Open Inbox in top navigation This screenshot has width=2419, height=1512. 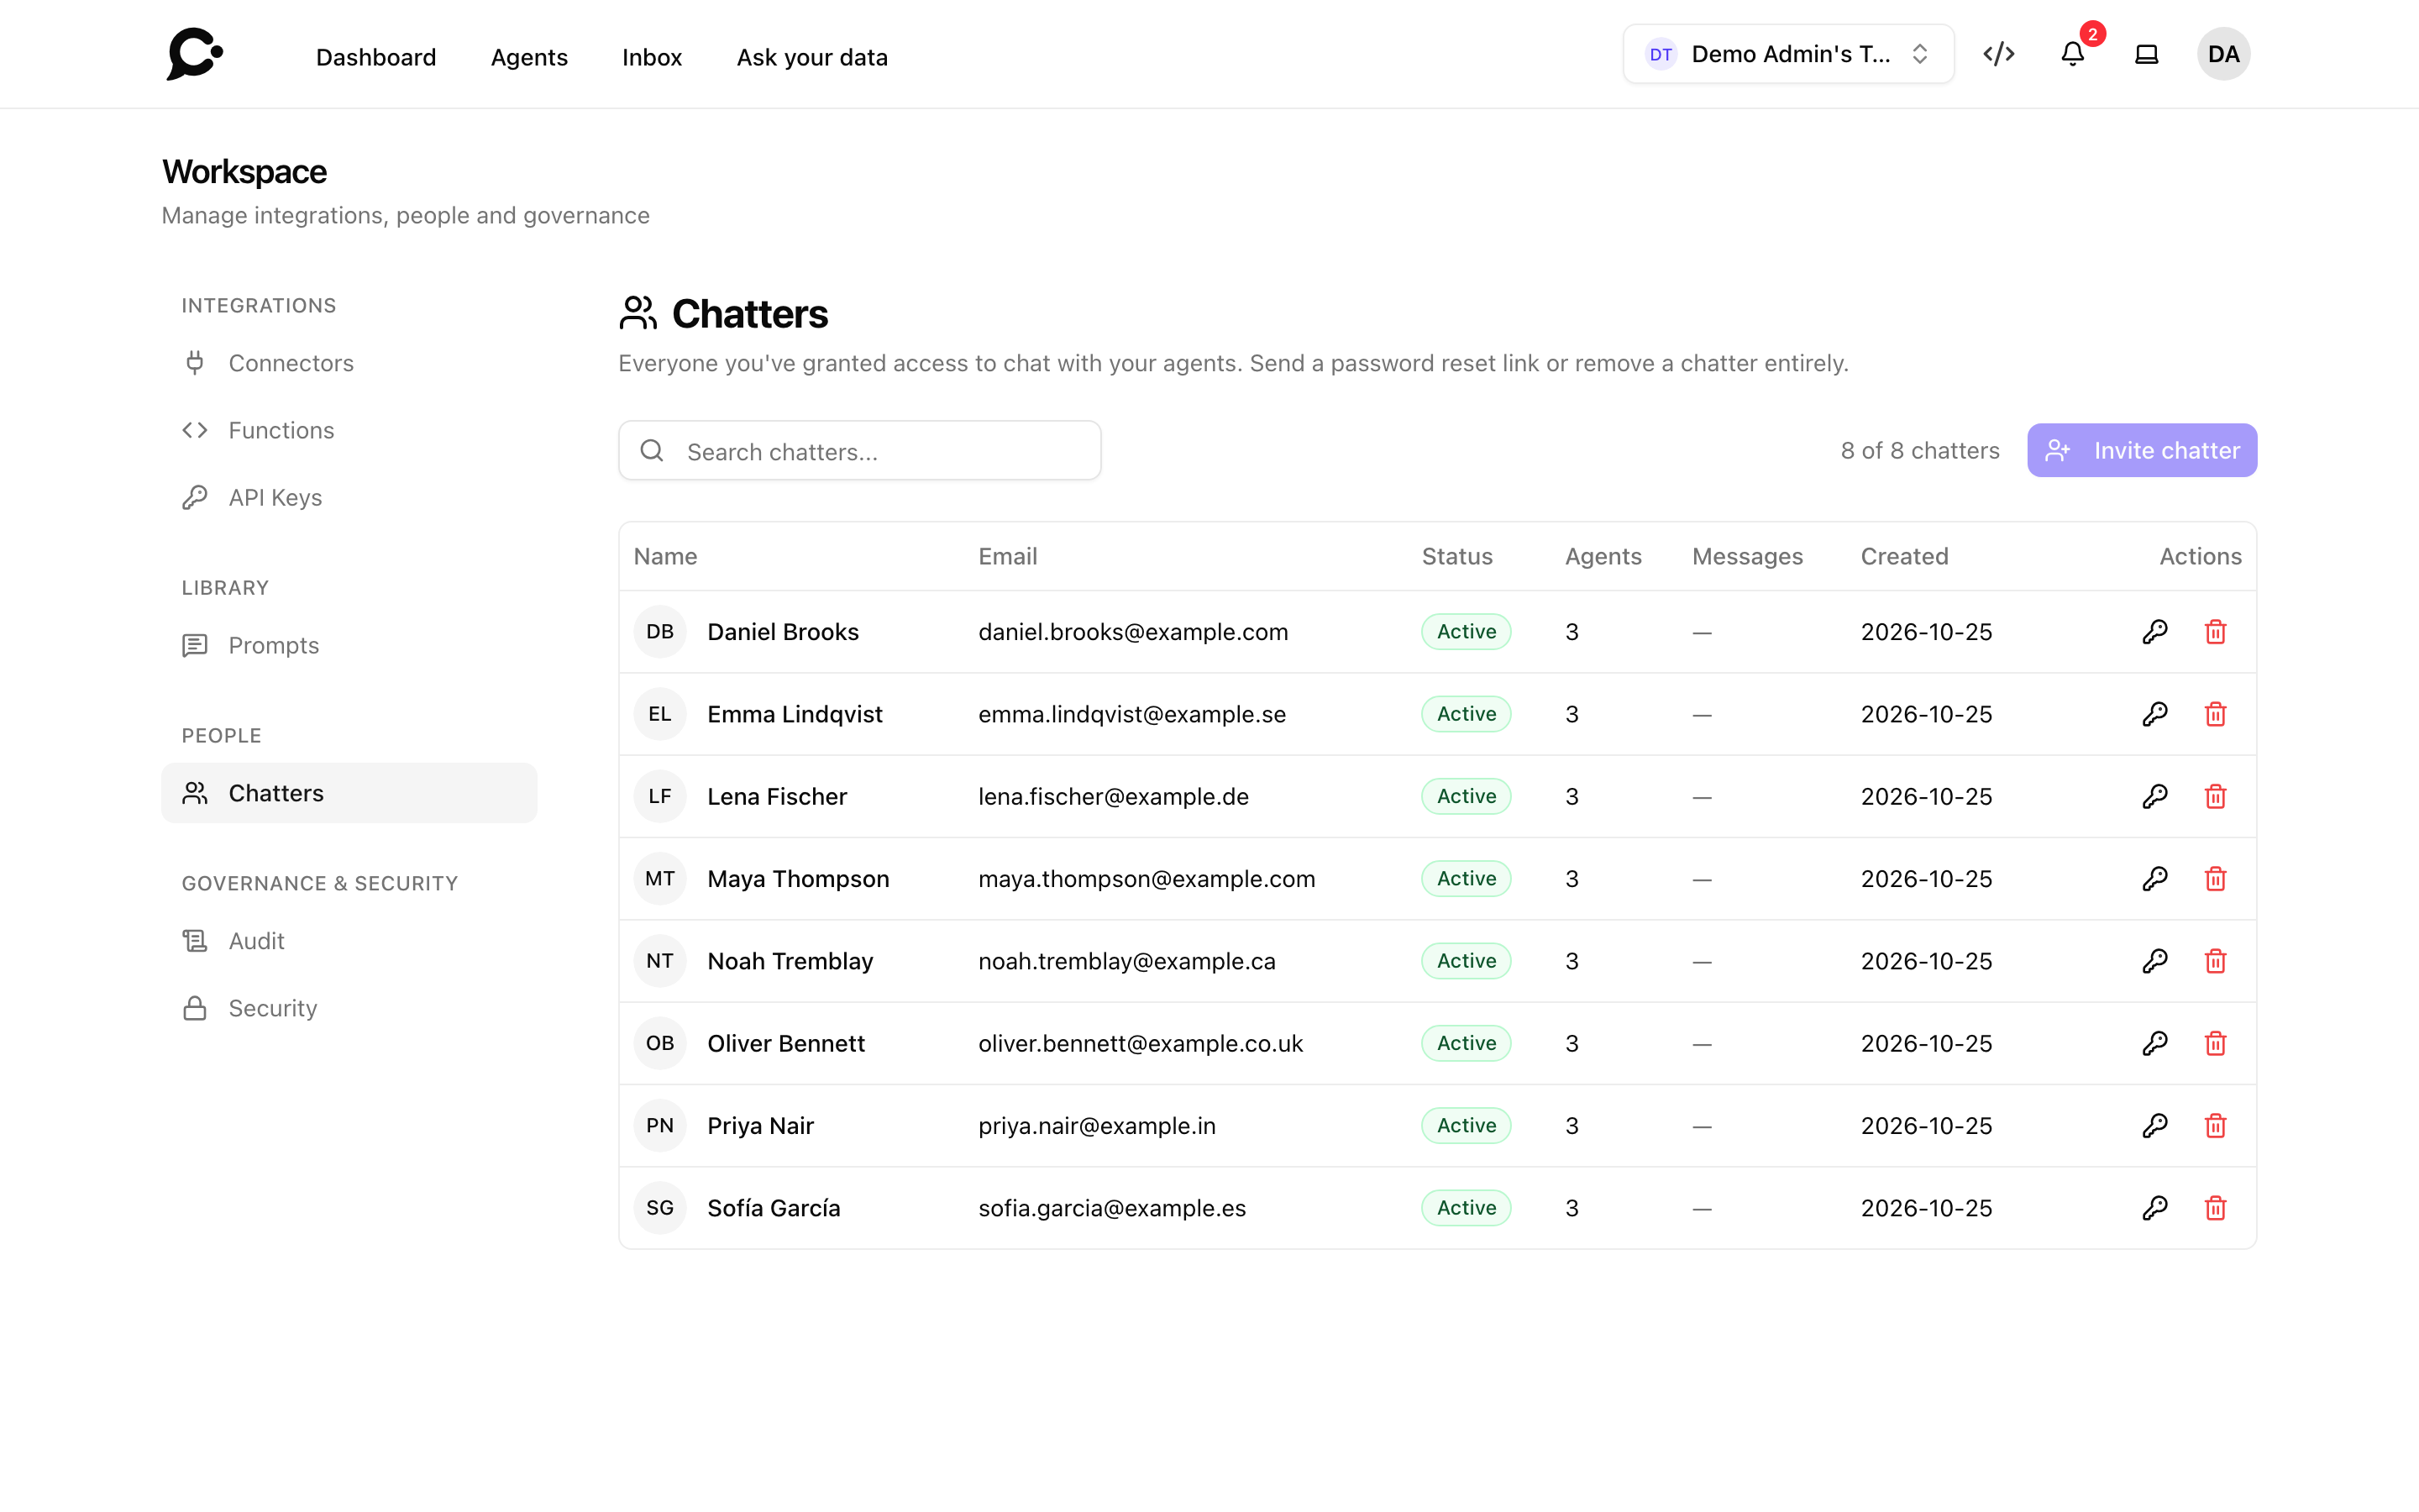click(x=652, y=57)
